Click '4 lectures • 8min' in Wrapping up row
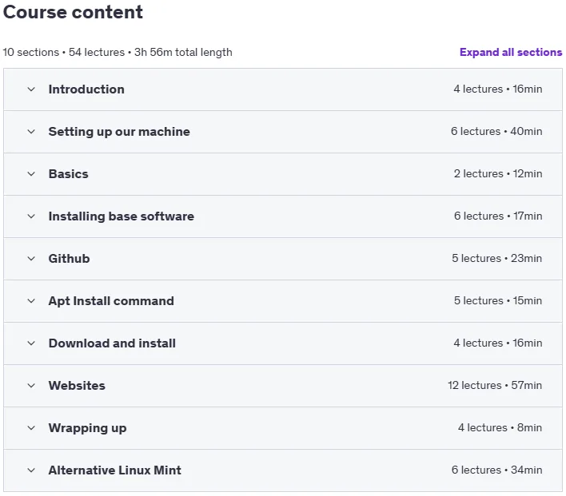The height and width of the screenshot is (496, 566). tap(500, 427)
